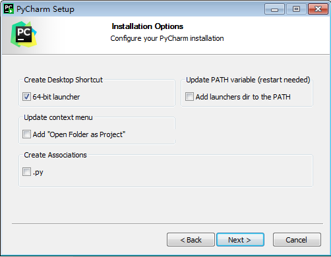Check the .py association box

pyautogui.click(x=26, y=172)
